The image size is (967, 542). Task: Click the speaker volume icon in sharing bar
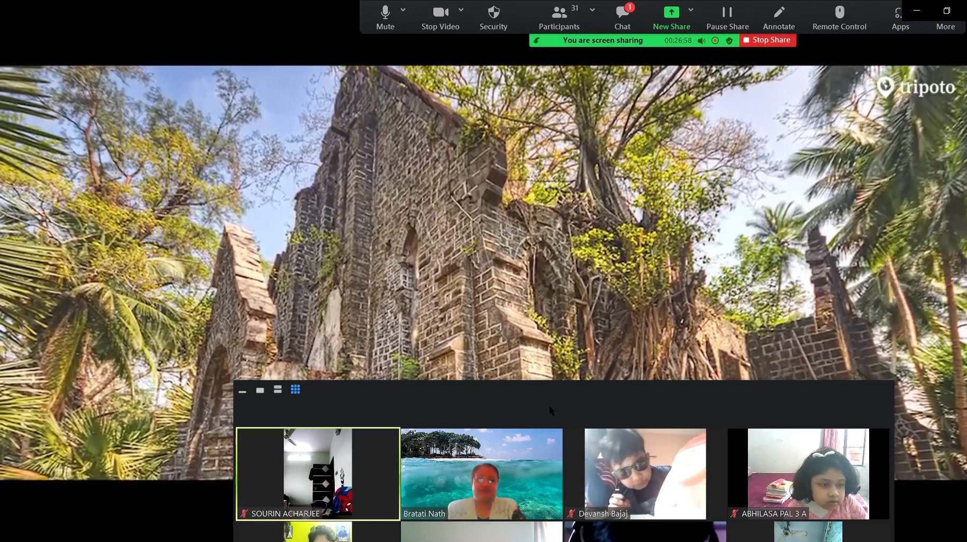coord(701,41)
